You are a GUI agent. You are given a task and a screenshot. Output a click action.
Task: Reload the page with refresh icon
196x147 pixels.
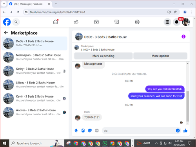(18, 12)
